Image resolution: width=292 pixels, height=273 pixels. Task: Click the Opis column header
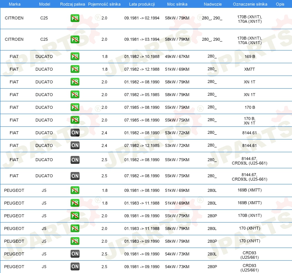tap(280, 4)
